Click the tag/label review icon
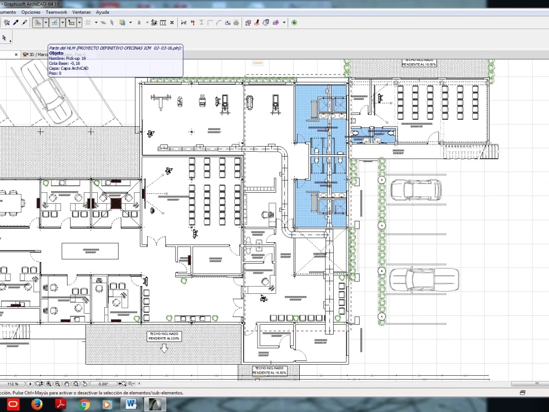Image resolution: width=549 pixels, height=412 pixels. [x=266, y=23]
